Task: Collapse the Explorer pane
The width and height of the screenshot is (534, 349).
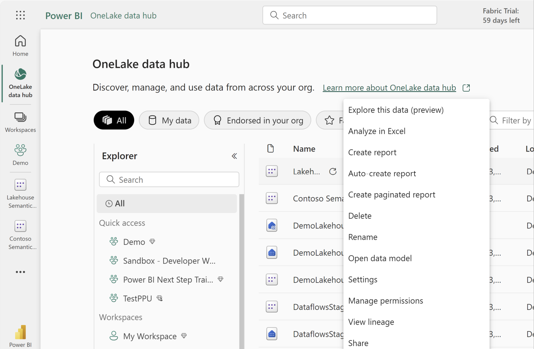Action: coord(234,156)
